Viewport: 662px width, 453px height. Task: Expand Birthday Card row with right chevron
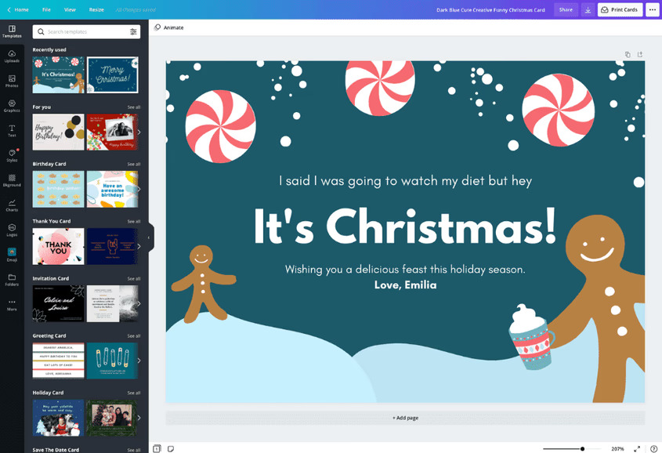[x=139, y=189]
